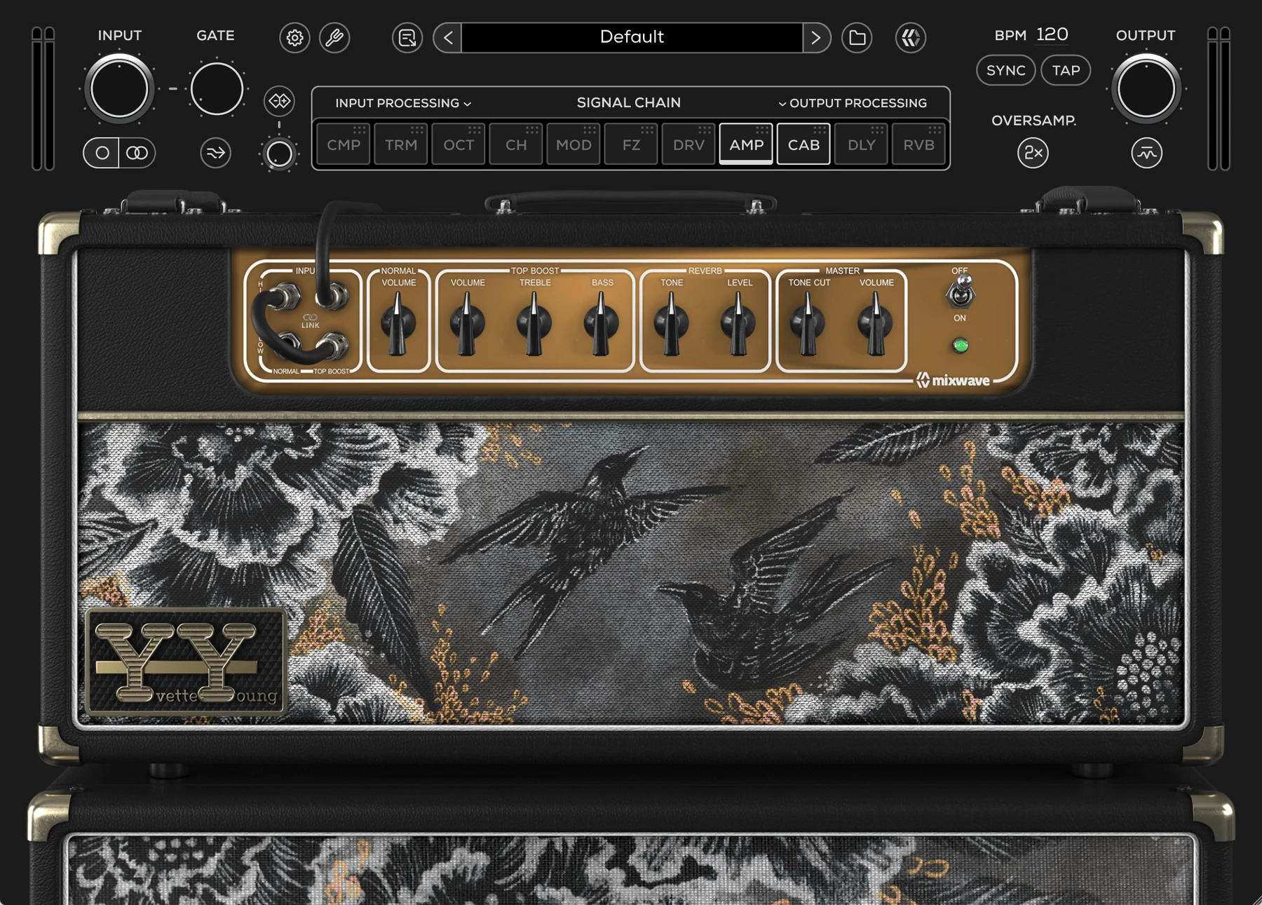
Task: Click the Master TONE CUT knob
Action: coord(808,323)
